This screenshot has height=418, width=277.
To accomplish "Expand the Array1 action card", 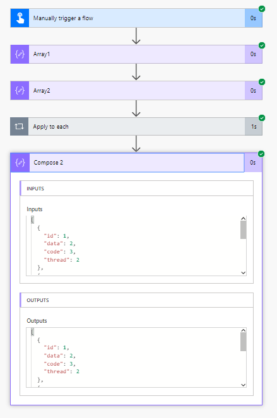I will point(137,54).
